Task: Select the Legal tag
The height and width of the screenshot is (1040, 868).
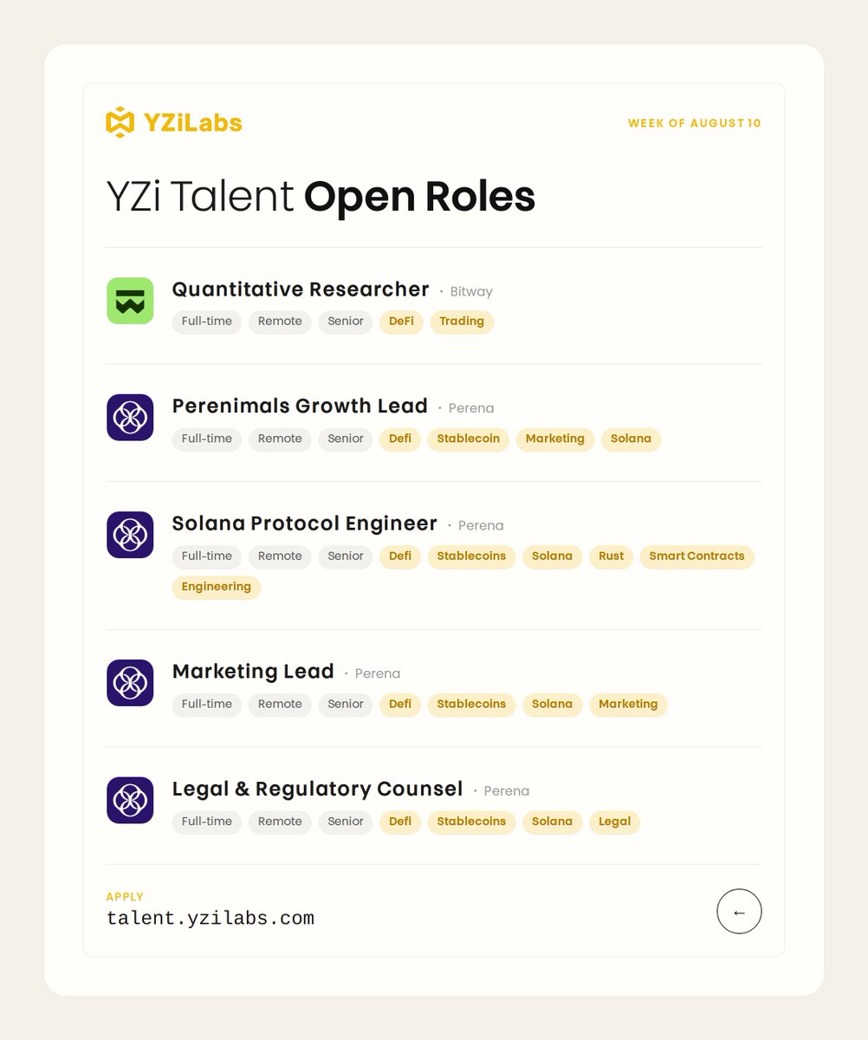Action: [x=614, y=822]
